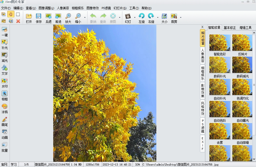Click the 学习 button in status bar

pyautogui.click(x=14, y=164)
